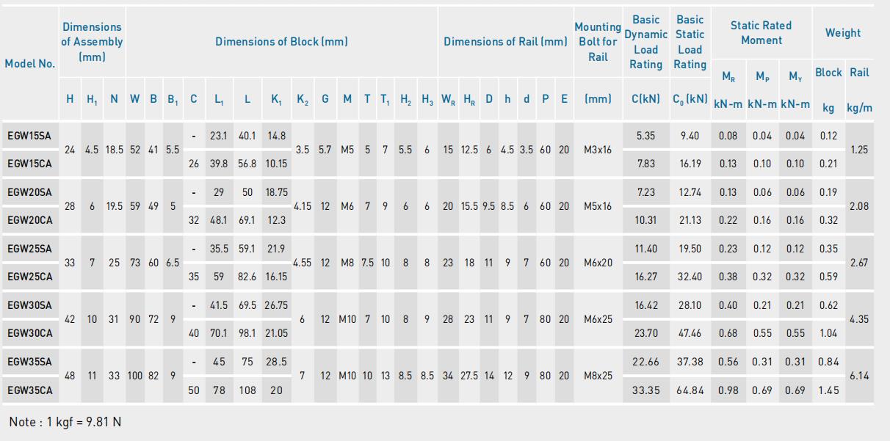Click the EGW15SA model number cell
The height and width of the screenshot is (441, 890).
[29, 136]
